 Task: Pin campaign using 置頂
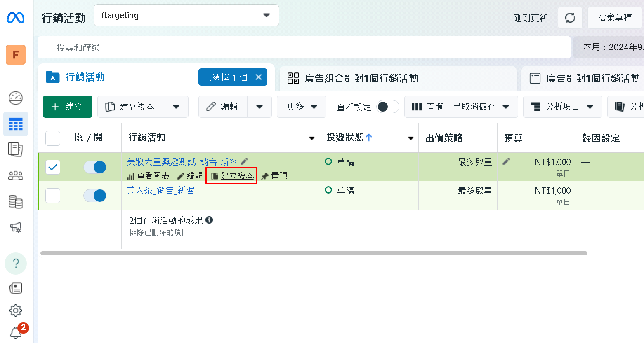(274, 176)
